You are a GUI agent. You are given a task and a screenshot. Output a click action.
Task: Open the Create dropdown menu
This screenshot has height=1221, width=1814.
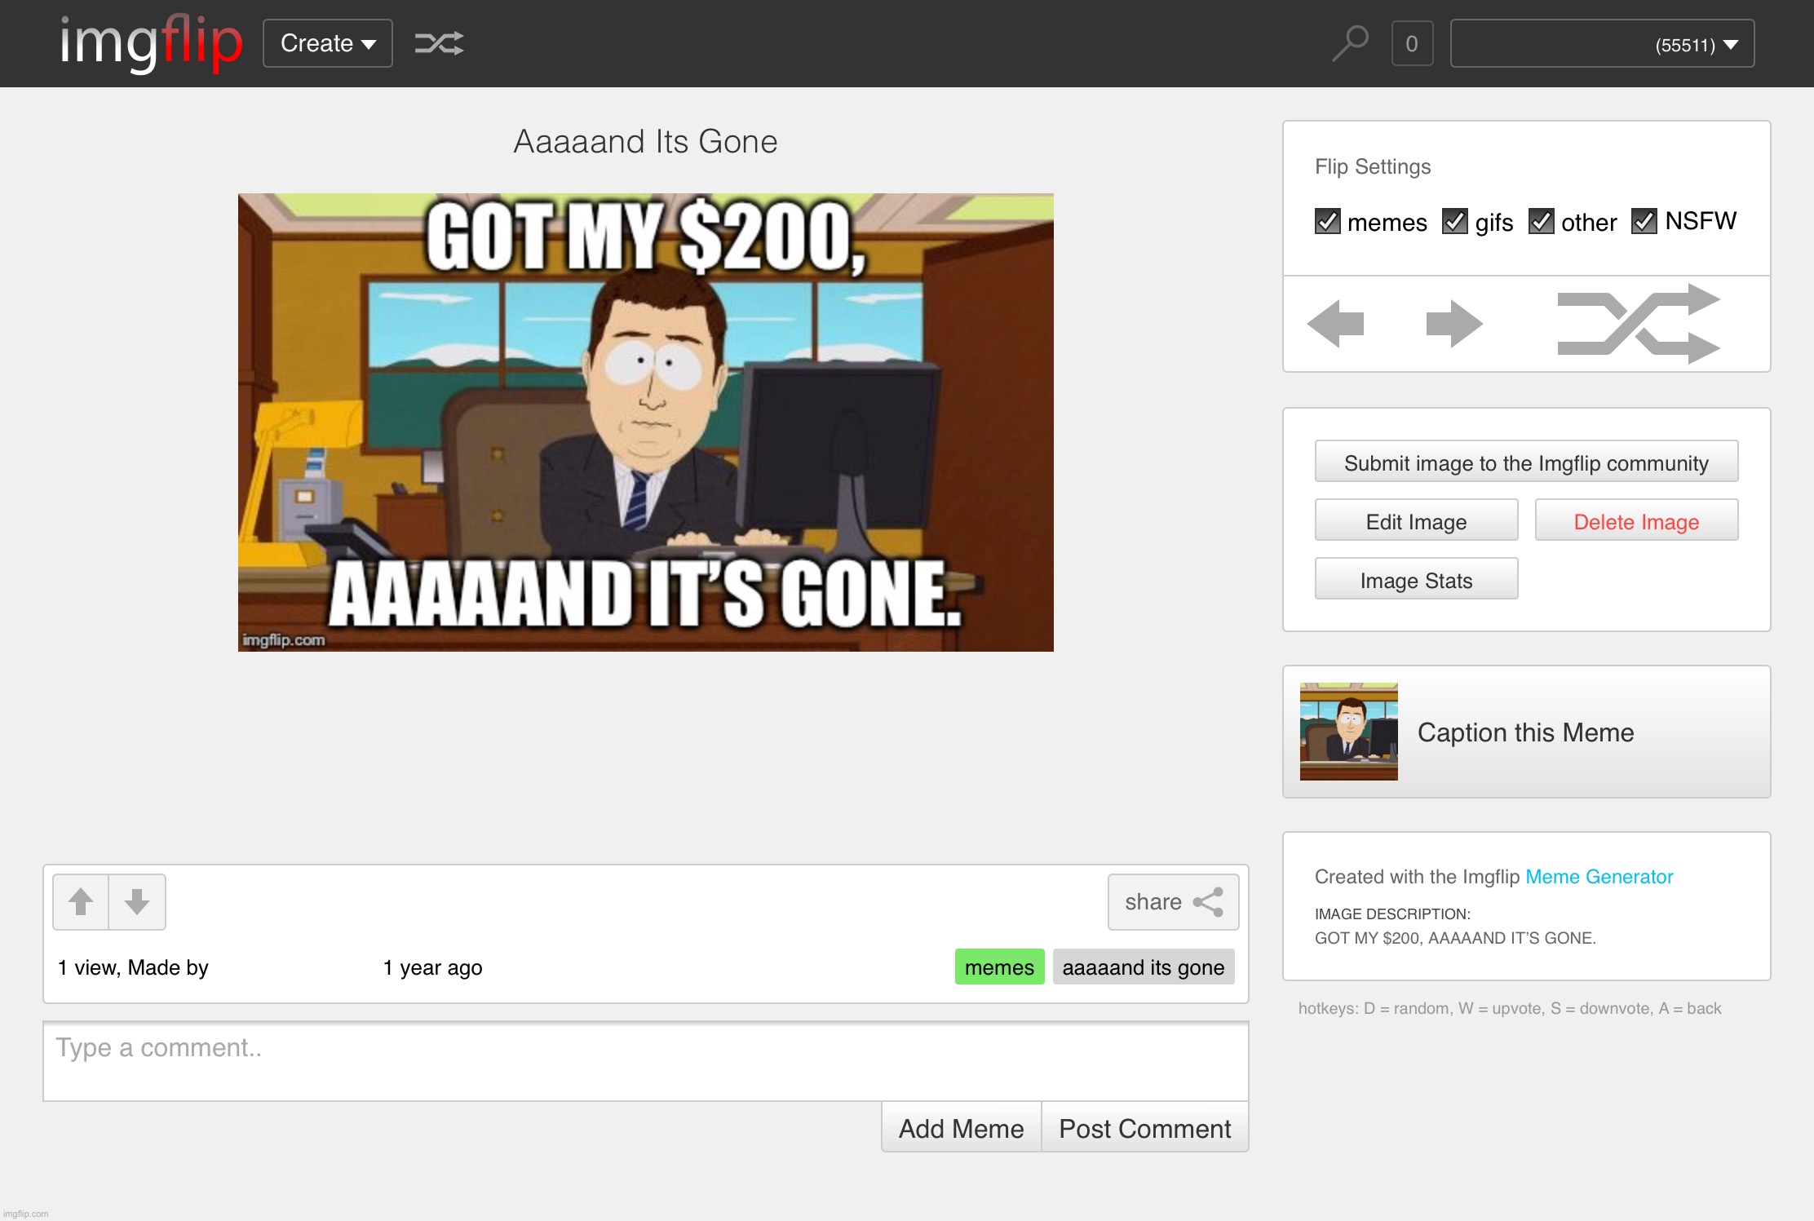[x=328, y=43]
